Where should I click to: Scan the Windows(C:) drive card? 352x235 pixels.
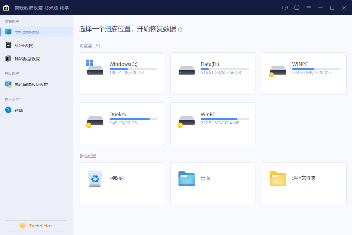point(121,73)
